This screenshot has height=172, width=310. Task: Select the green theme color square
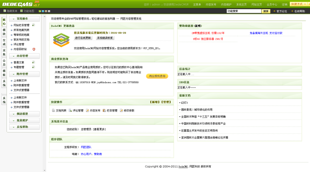pyautogui.click(x=40, y=11)
